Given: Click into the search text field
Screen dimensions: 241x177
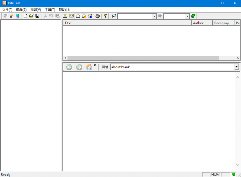Looking at the screenshot, I should click(x=135, y=16).
